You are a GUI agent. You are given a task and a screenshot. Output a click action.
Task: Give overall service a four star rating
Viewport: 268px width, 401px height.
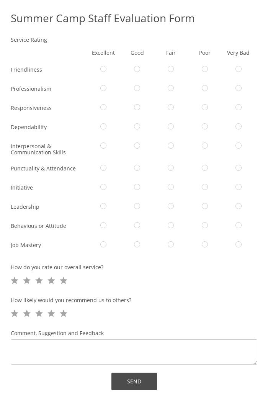[x=51, y=281]
